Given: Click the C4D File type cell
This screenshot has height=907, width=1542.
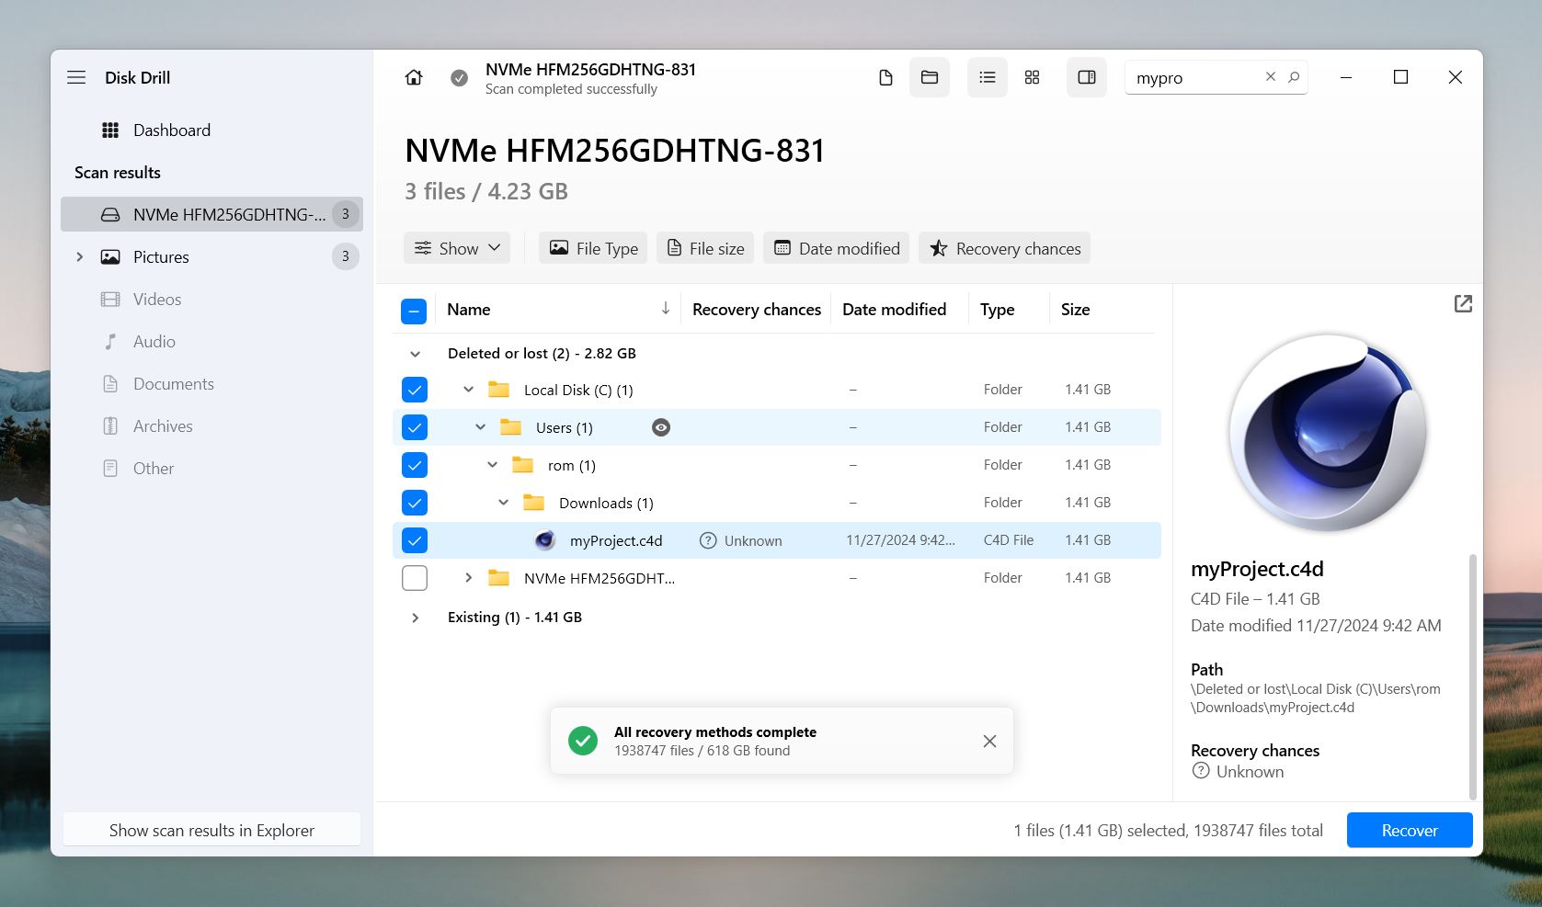Looking at the screenshot, I should click(1008, 540).
